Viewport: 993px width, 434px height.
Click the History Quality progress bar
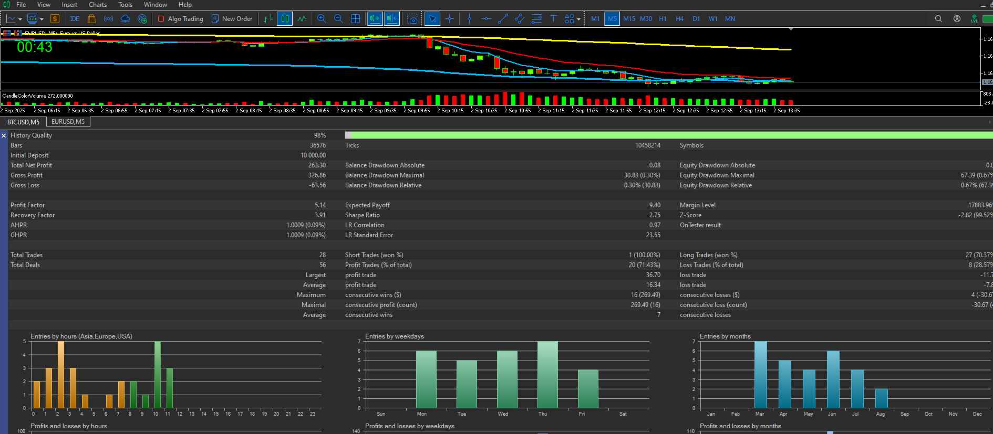coord(668,135)
